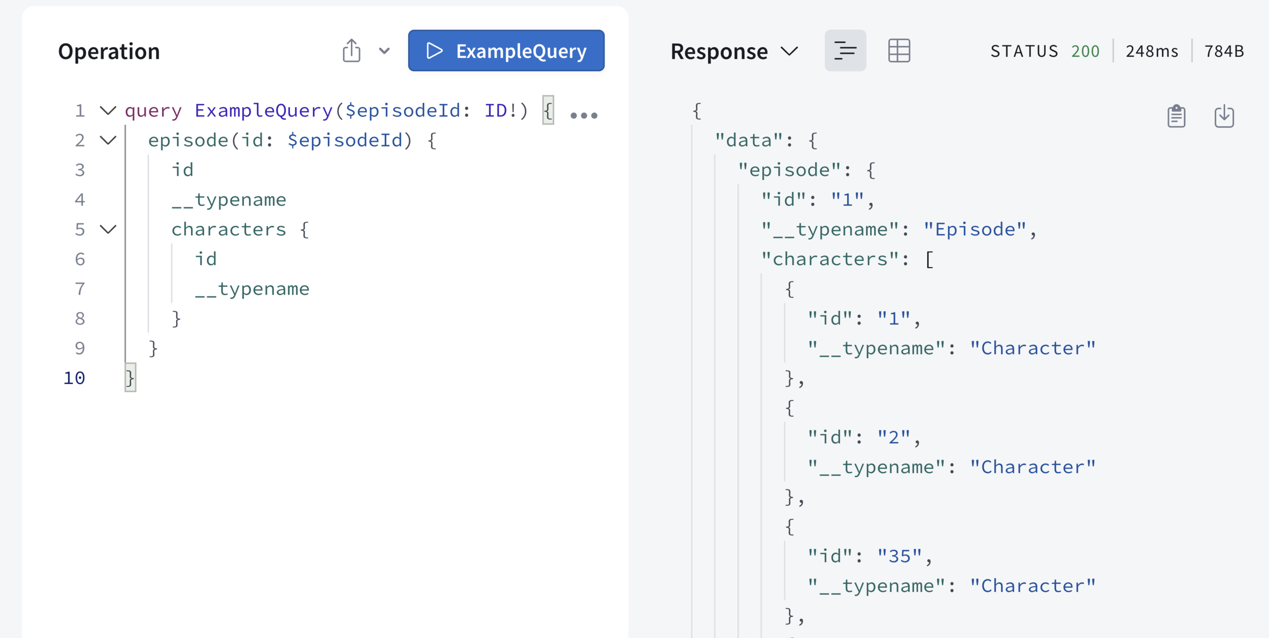Open the three-dot menu on line 1

click(584, 116)
